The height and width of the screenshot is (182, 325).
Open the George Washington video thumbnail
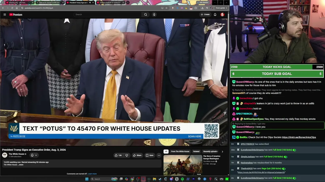point(183,165)
